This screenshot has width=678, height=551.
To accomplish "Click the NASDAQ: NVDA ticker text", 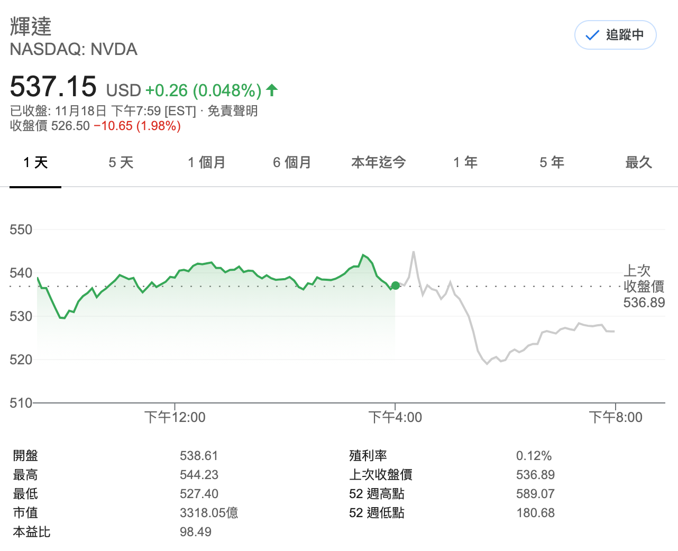I will (x=74, y=50).
